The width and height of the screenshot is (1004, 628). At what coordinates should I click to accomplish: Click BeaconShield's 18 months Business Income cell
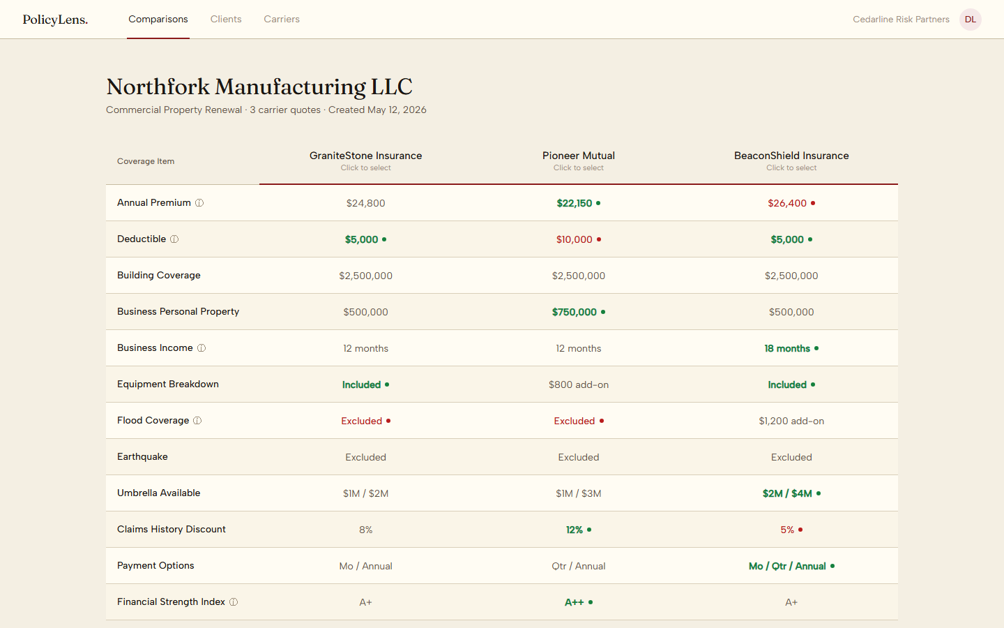(x=787, y=348)
